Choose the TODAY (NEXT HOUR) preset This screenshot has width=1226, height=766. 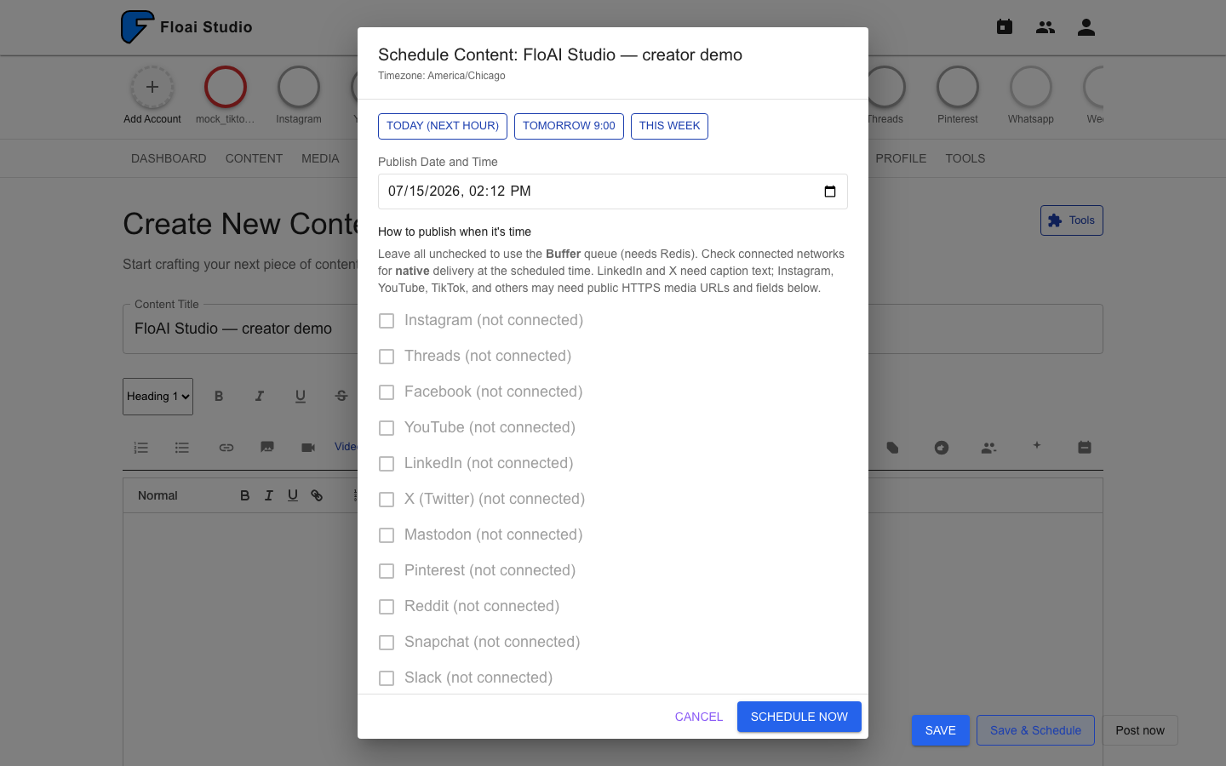pyautogui.click(x=443, y=126)
